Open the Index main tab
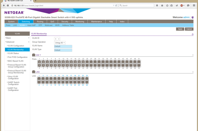 [122, 22]
